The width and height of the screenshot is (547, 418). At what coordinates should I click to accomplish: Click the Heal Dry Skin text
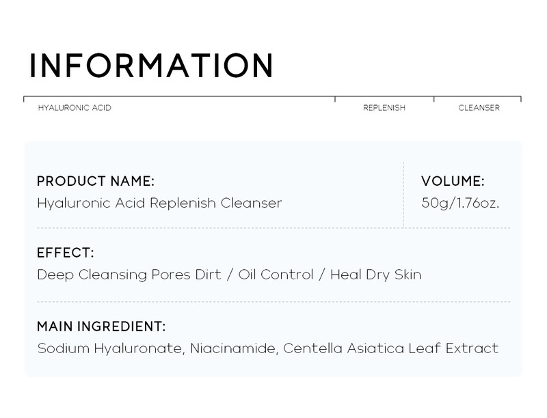[x=375, y=275]
